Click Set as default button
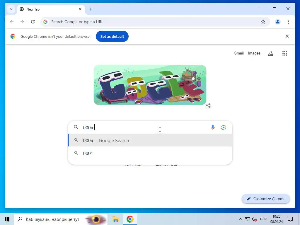The width and height of the screenshot is (300, 225). (112, 36)
